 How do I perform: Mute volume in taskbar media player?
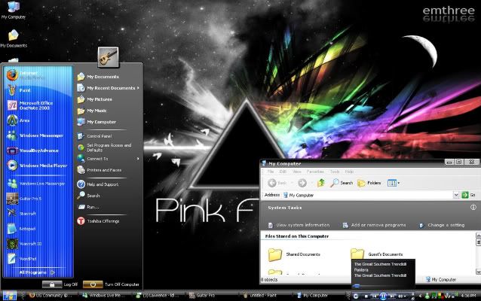(400, 296)
